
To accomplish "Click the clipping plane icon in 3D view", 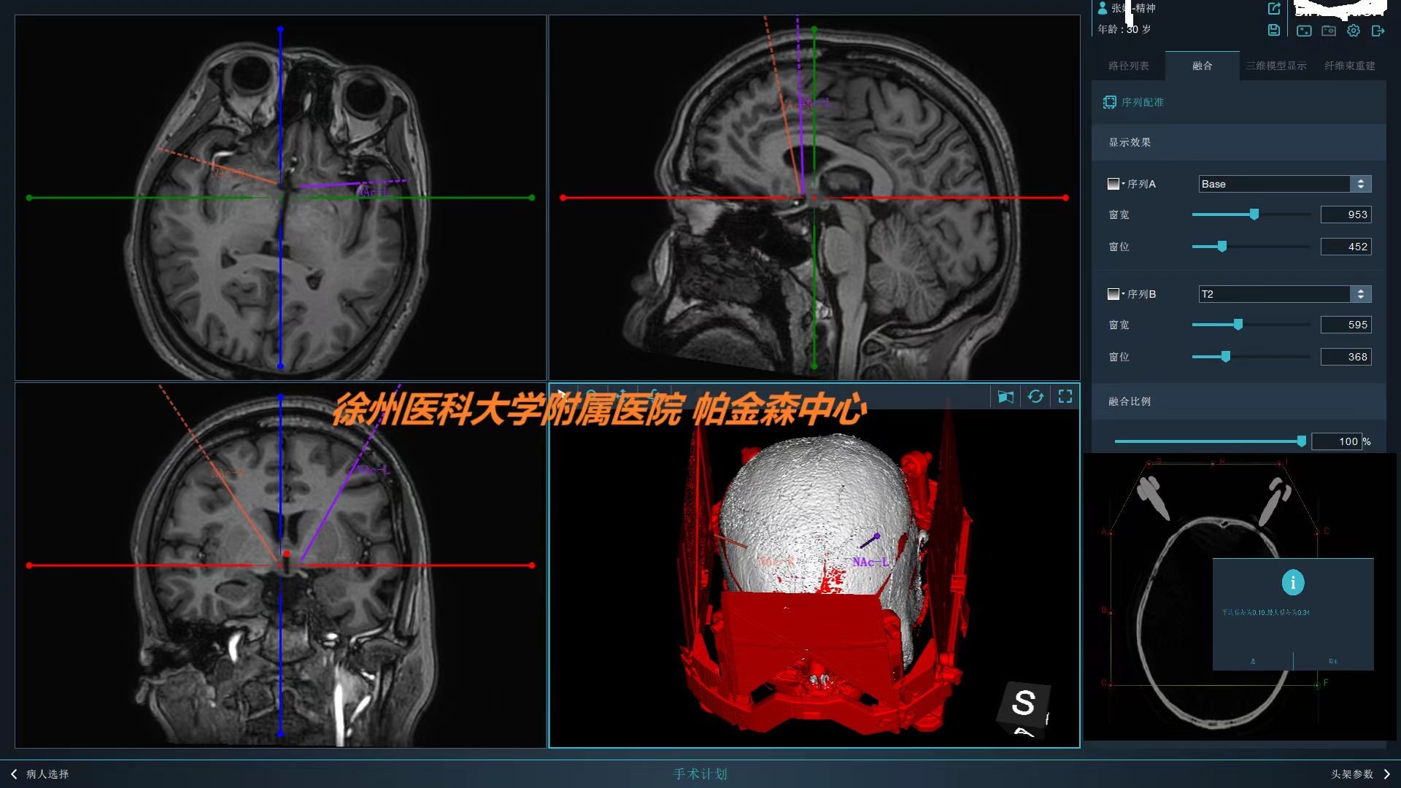I will [x=1006, y=396].
